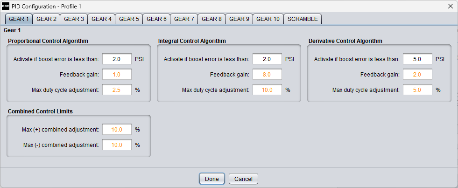The width and height of the screenshot is (458, 188).
Task: Select the GEAR 5 tab
Action: pyautogui.click(x=129, y=19)
